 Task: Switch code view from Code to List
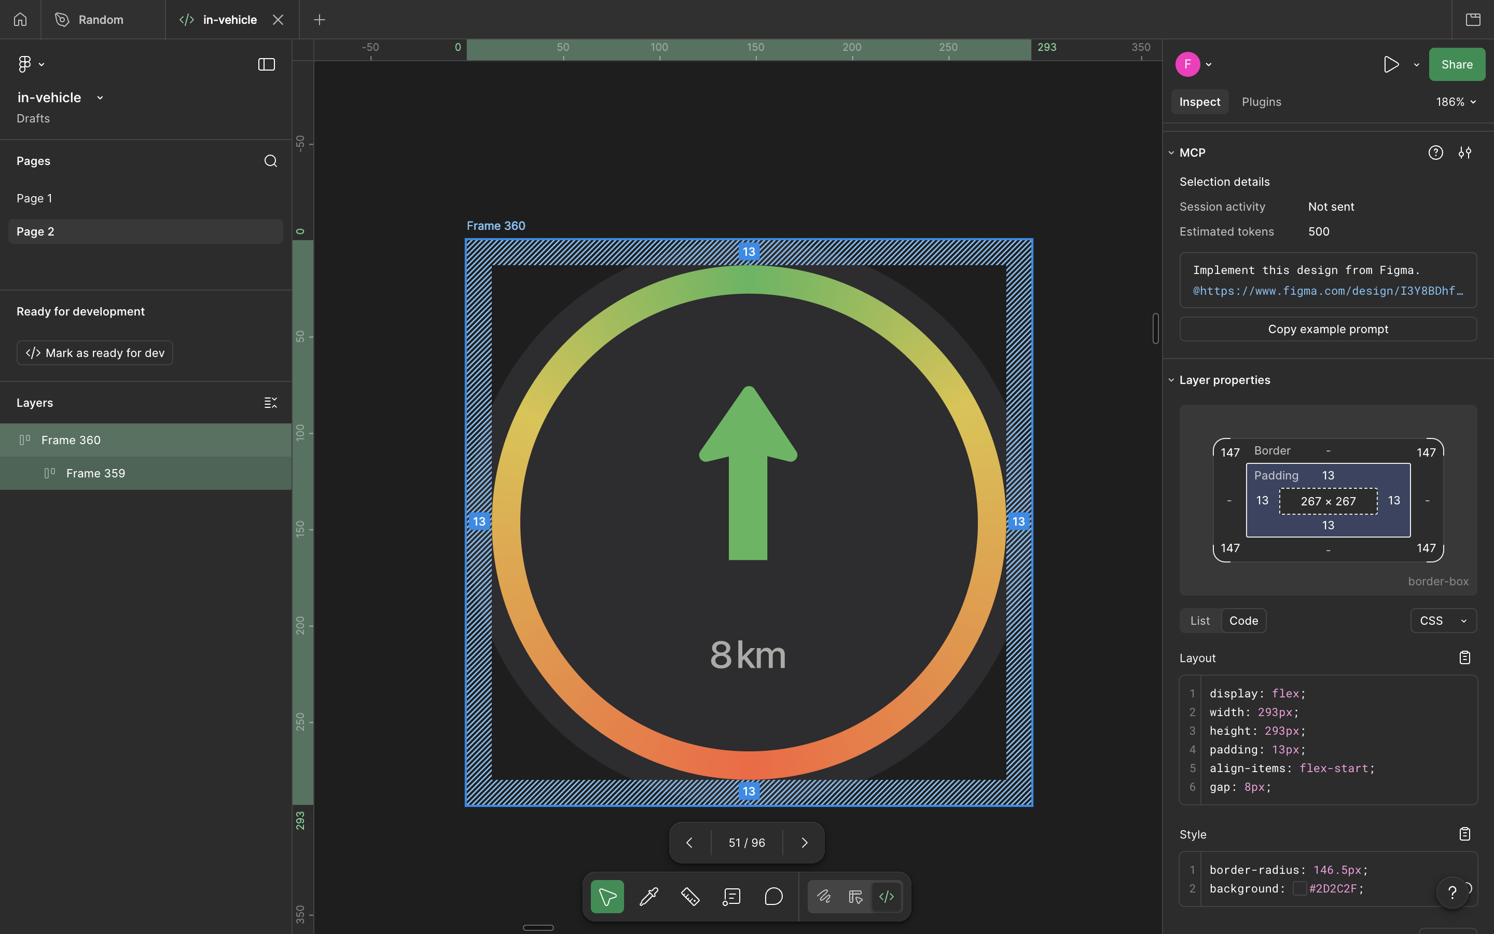click(x=1199, y=620)
